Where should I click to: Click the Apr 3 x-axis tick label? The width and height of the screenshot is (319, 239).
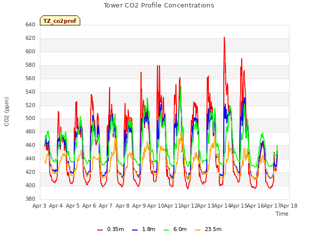(39, 206)
